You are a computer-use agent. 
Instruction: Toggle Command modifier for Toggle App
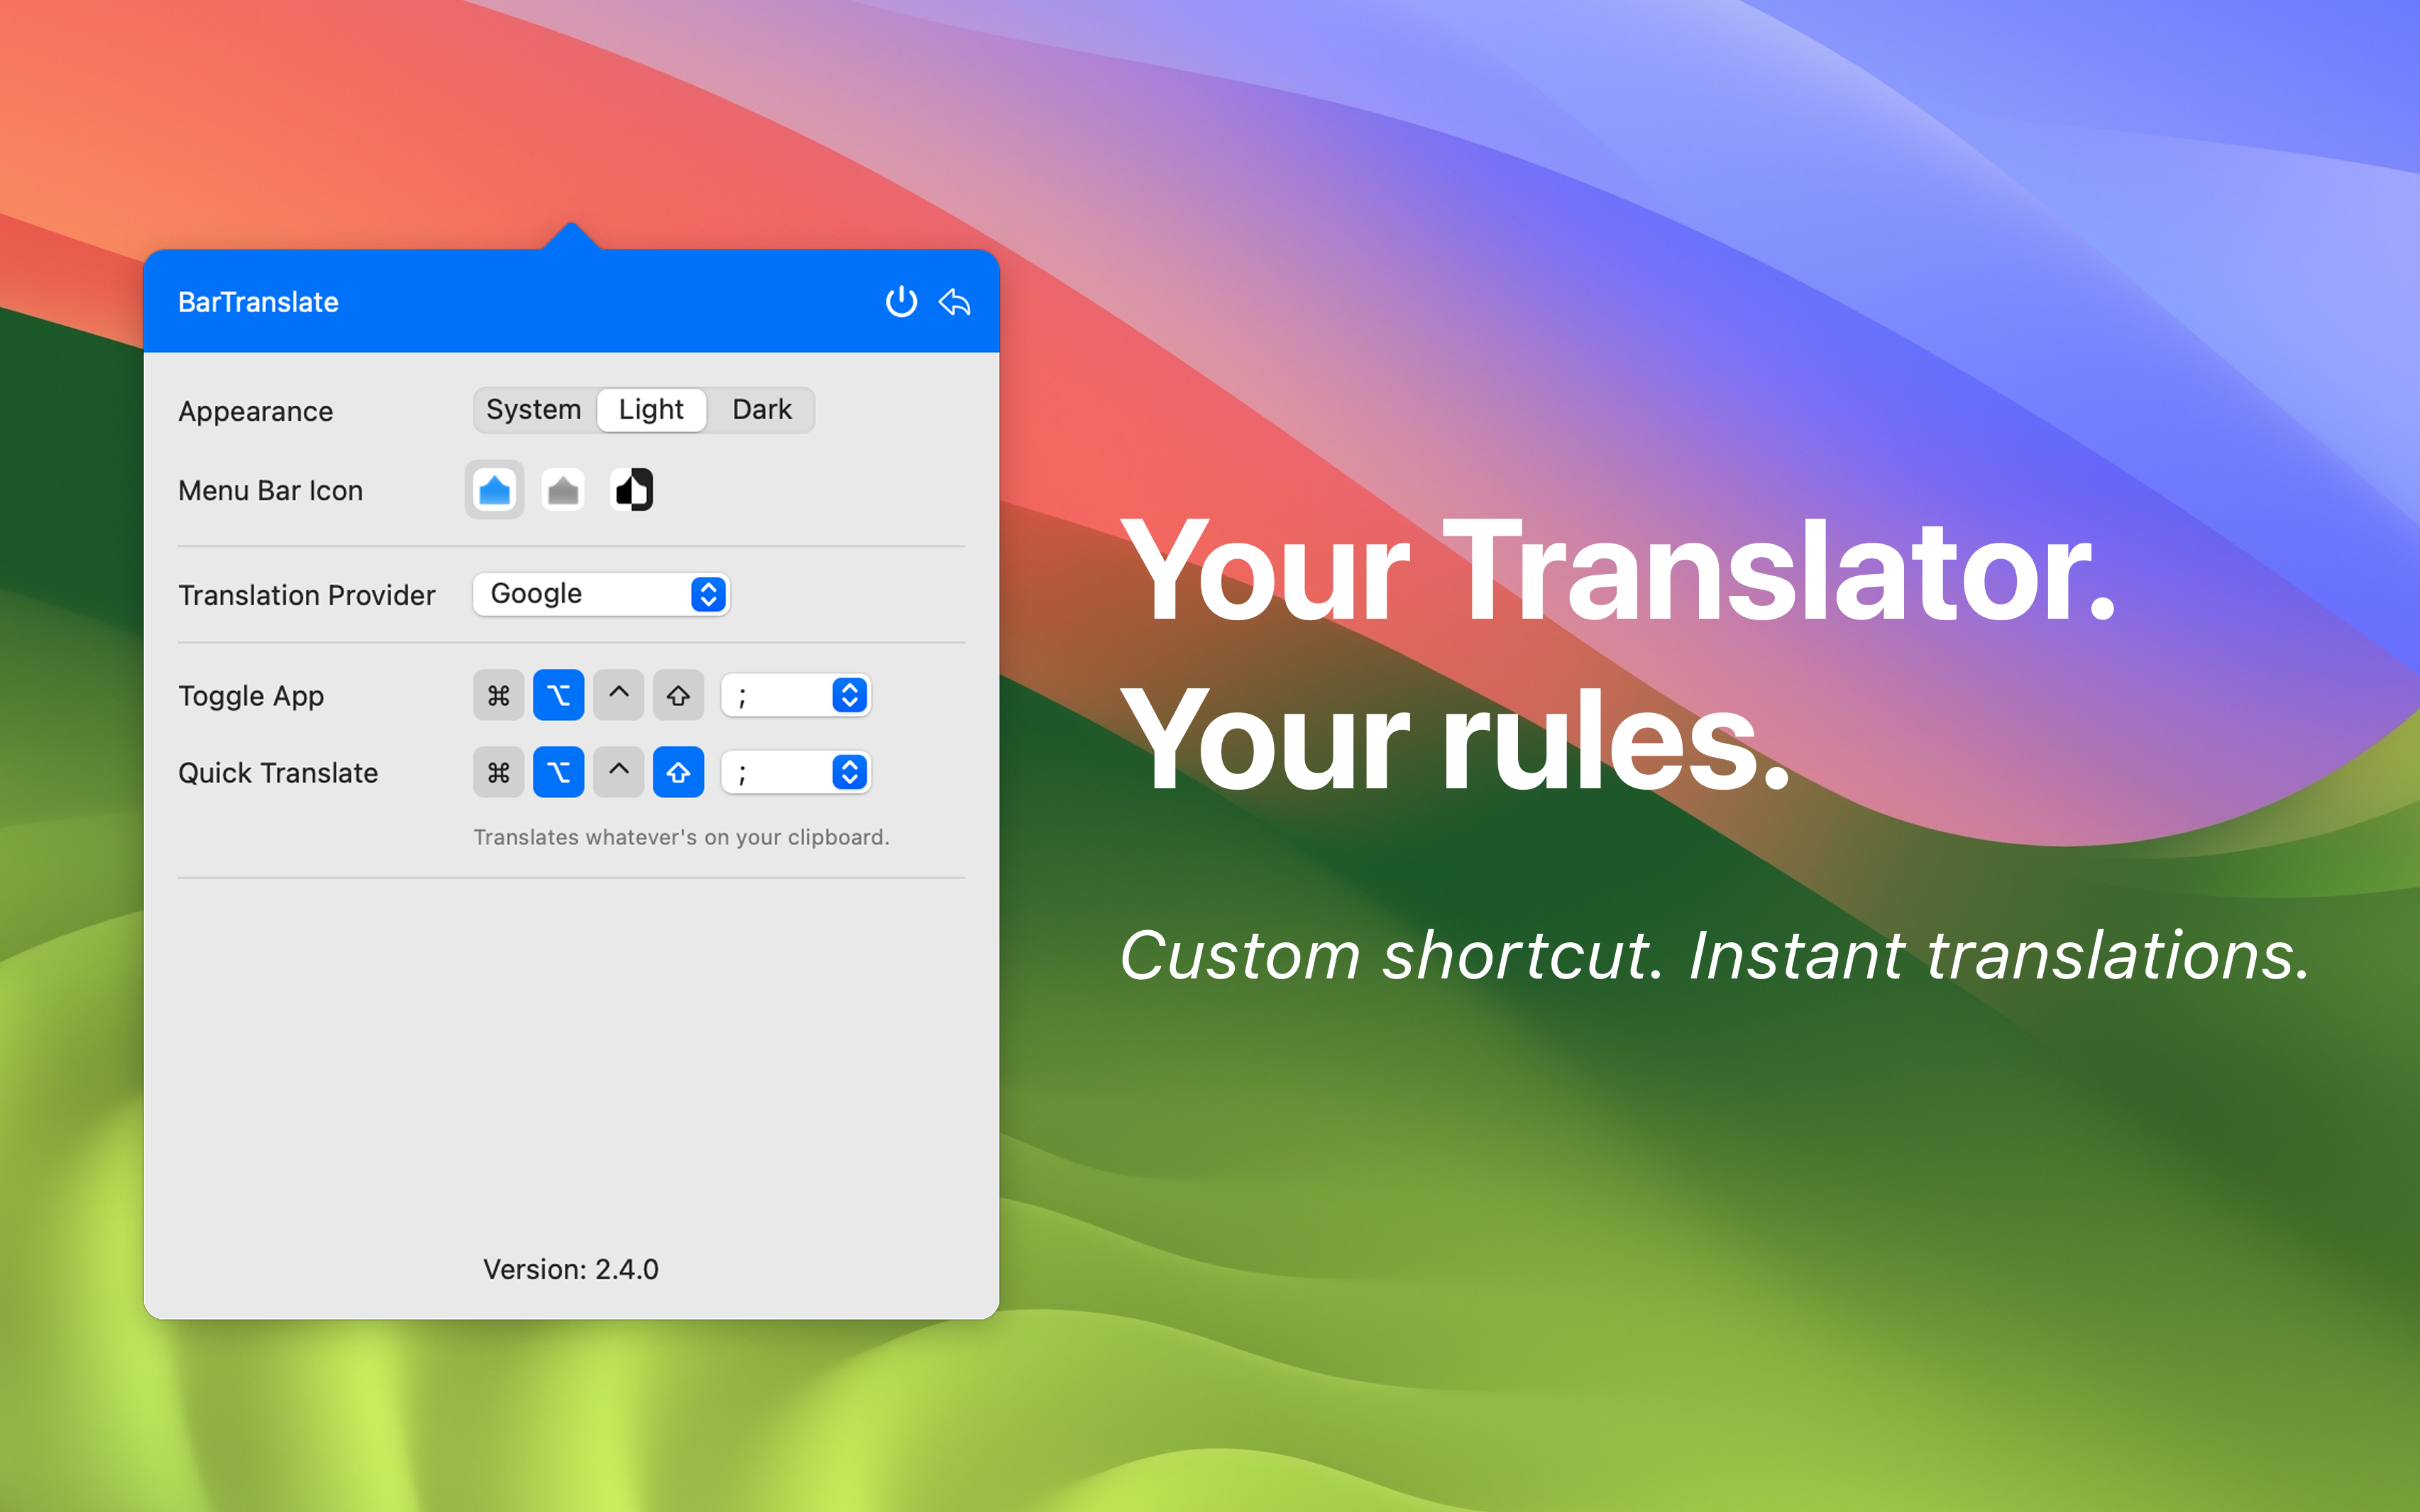(499, 696)
